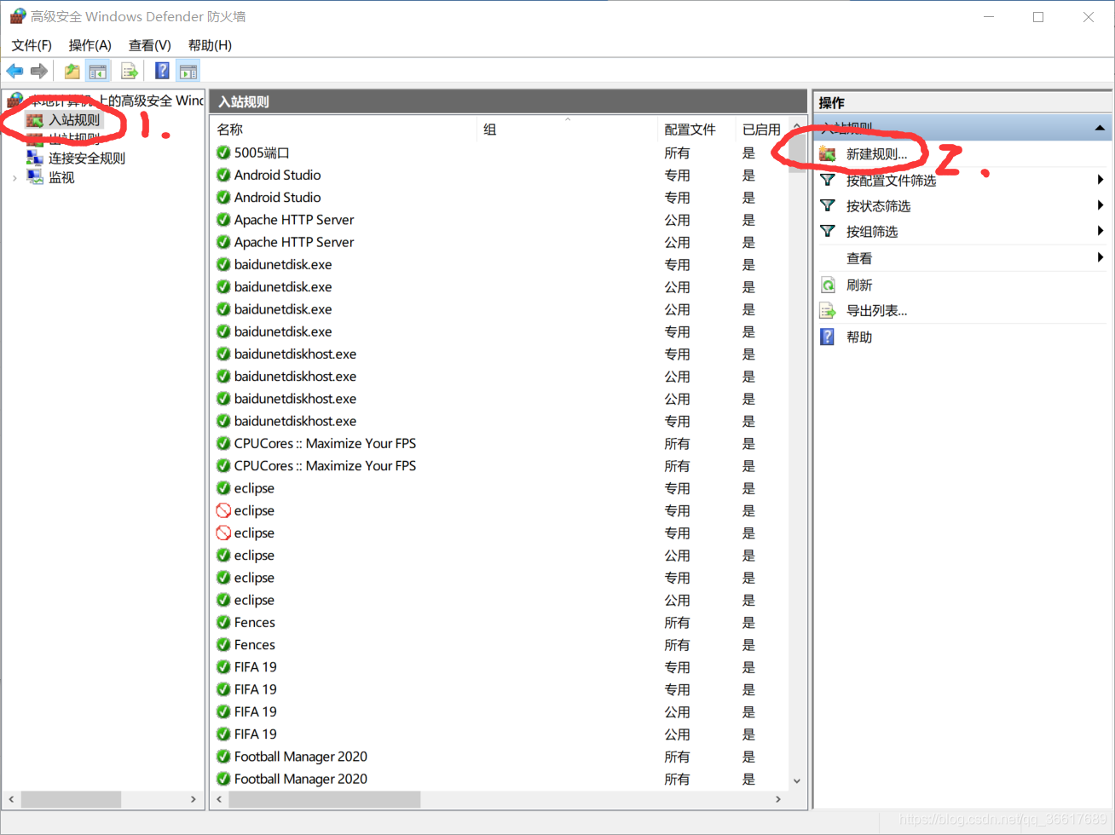Viewport: 1115px width, 835px height.
Task: Click the export icon beside 导出列表
Action: point(827,311)
